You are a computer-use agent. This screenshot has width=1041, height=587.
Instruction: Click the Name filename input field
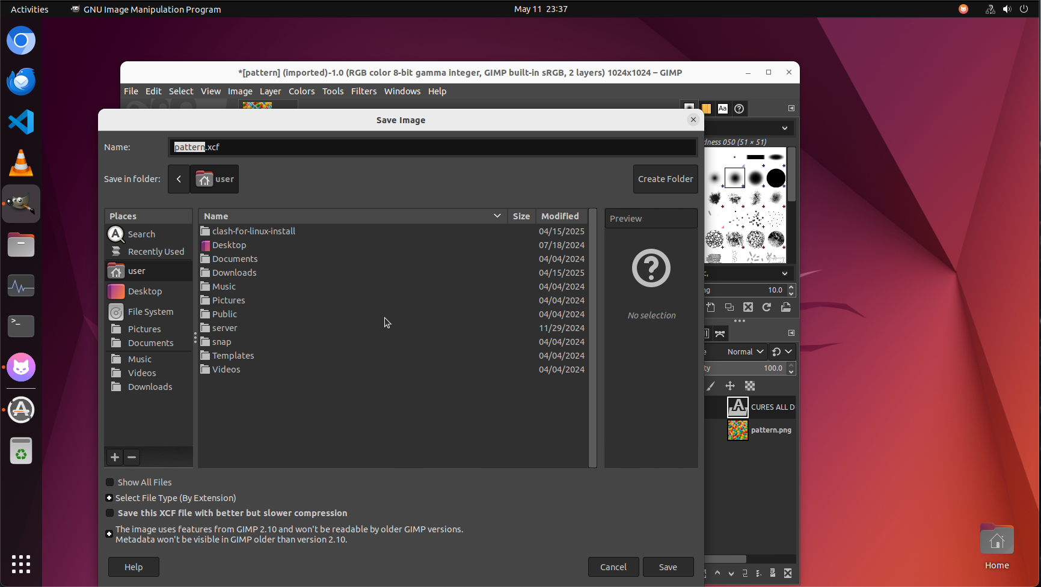coord(432,147)
